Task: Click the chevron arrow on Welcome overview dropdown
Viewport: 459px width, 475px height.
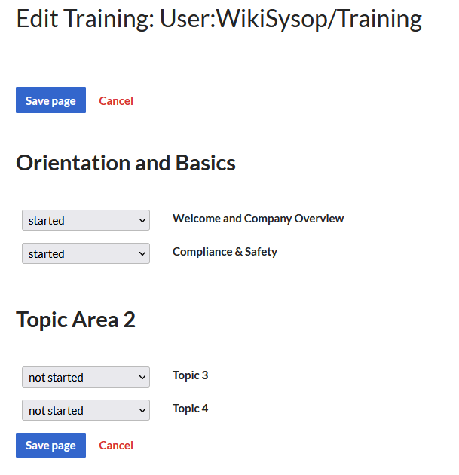Action: pyautogui.click(x=142, y=220)
